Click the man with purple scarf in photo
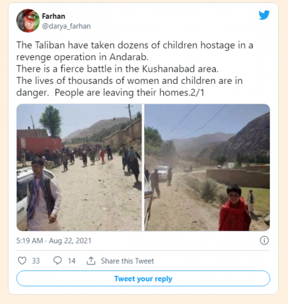The height and width of the screenshot is (304, 288). point(43,195)
